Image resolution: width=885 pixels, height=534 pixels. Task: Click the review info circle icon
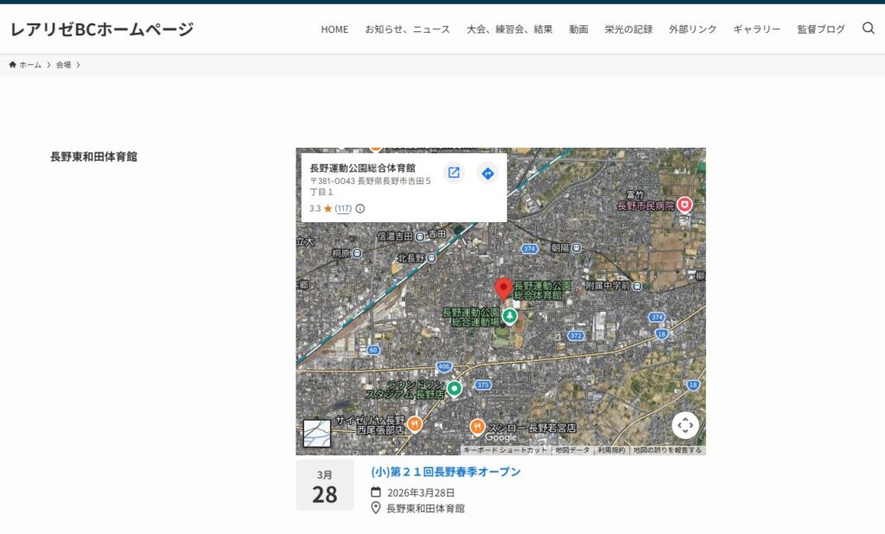[360, 208]
